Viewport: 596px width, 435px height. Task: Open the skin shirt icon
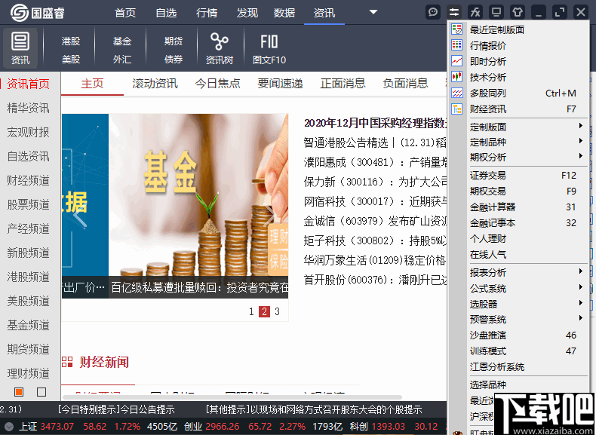click(x=517, y=12)
